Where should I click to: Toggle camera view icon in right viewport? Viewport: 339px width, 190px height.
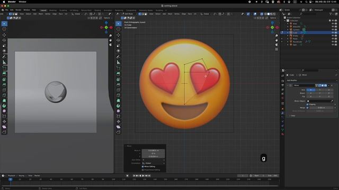pos(276,45)
